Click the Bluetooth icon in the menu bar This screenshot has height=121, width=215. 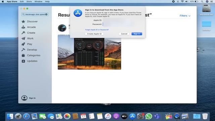coord(178,1)
